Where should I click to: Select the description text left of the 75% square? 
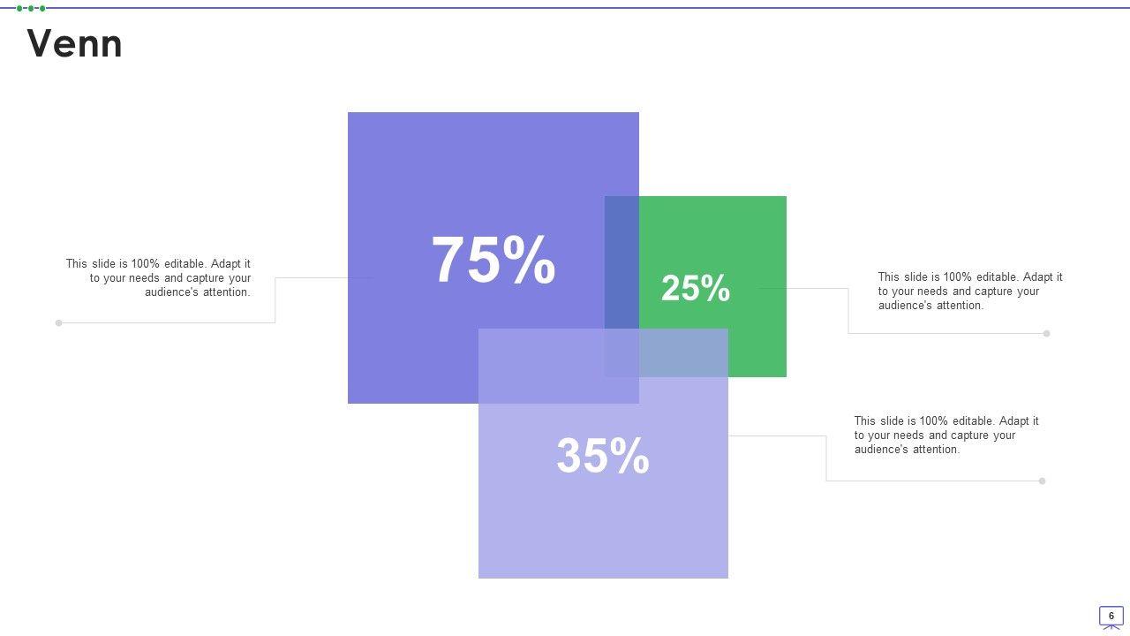(x=158, y=277)
